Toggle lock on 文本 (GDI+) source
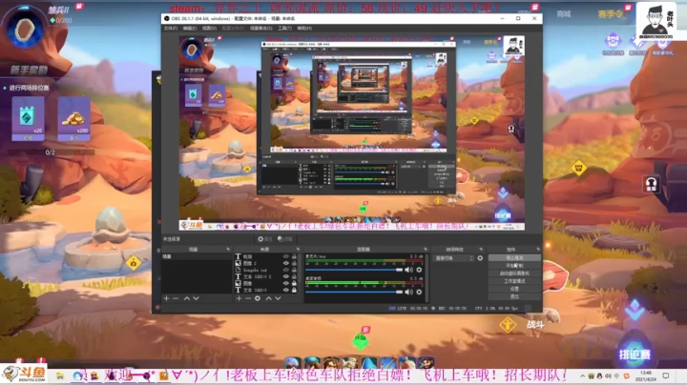687x385 pixels. [x=295, y=290]
